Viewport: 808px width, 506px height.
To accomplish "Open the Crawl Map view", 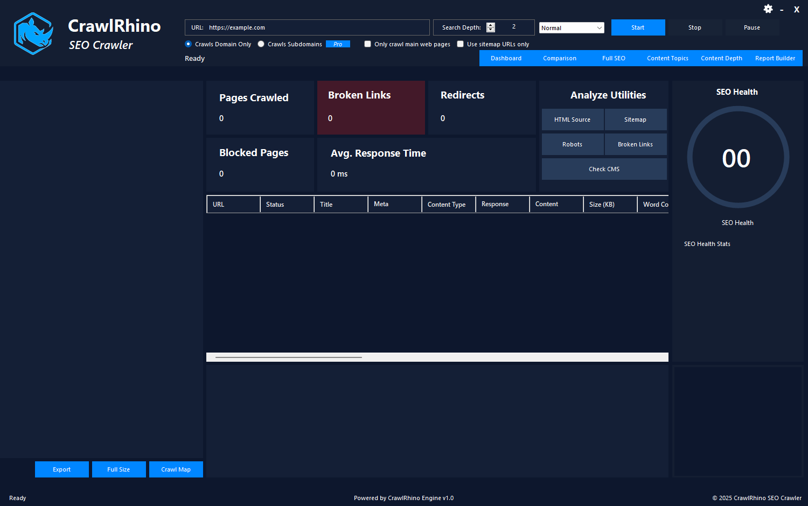I will [176, 469].
